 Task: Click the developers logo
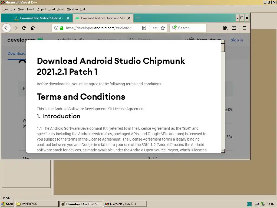(x=25, y=40)
